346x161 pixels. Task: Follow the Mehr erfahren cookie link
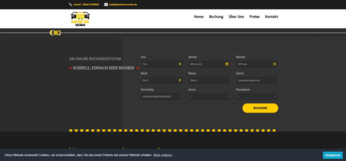coord(163,155)
